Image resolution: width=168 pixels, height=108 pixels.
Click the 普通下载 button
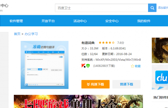[127, 84]
